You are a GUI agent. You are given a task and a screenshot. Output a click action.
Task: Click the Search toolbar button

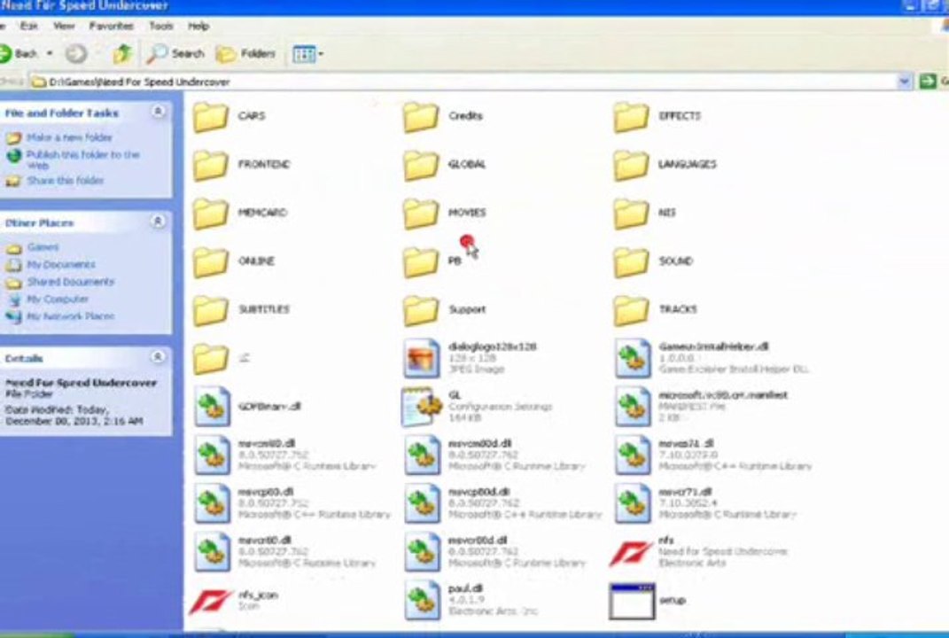175,54
